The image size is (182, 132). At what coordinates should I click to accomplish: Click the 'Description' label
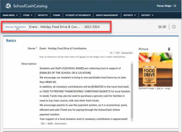pyautogui.click(x=29, y=64)
